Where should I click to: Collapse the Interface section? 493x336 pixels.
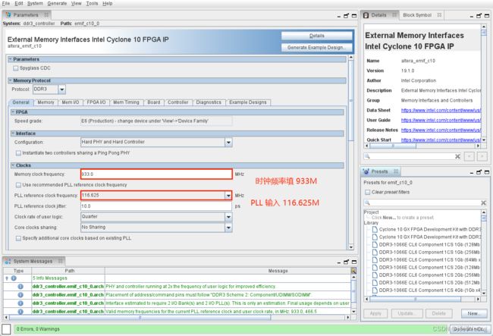13,133
